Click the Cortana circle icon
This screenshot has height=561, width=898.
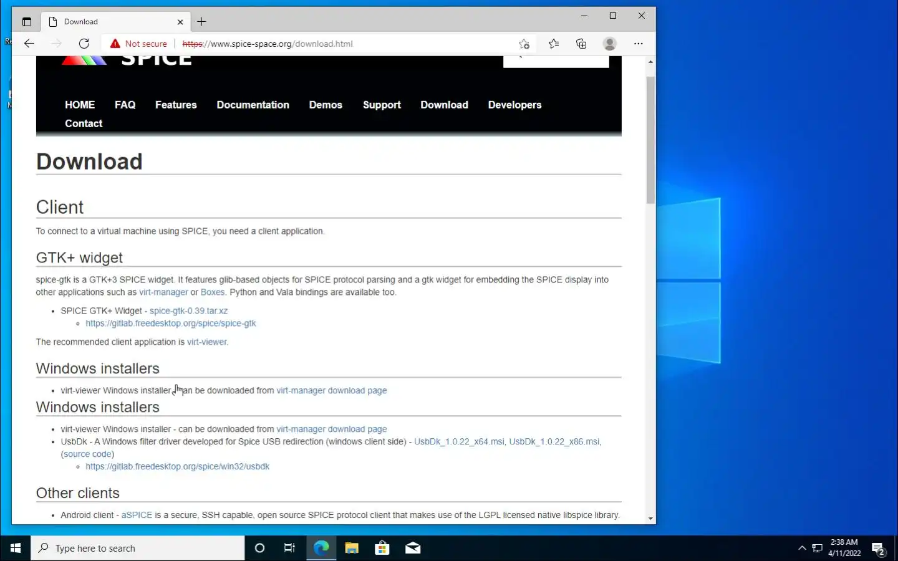[260, 549]
